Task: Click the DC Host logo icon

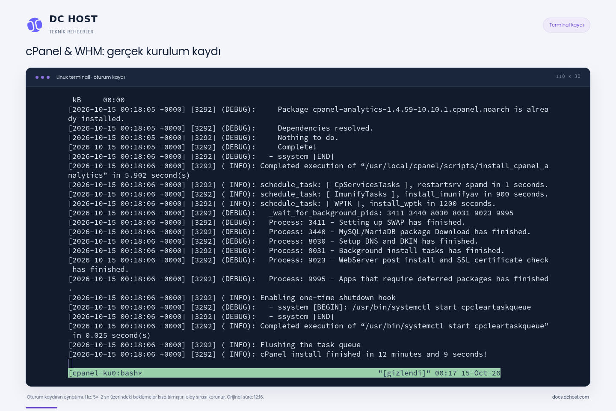Action: (x=35, y=25)
